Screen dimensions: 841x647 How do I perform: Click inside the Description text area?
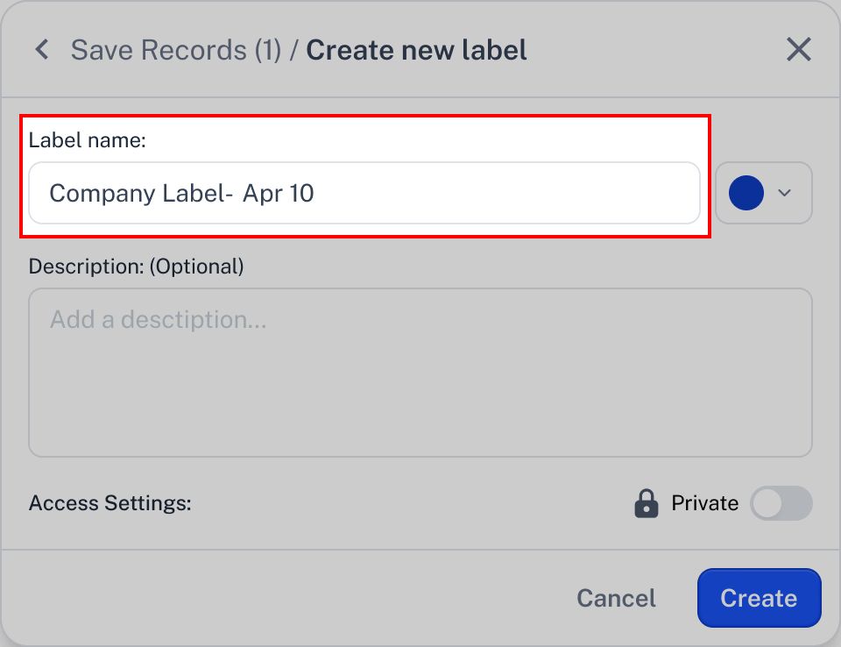click(x=420, y=373)
